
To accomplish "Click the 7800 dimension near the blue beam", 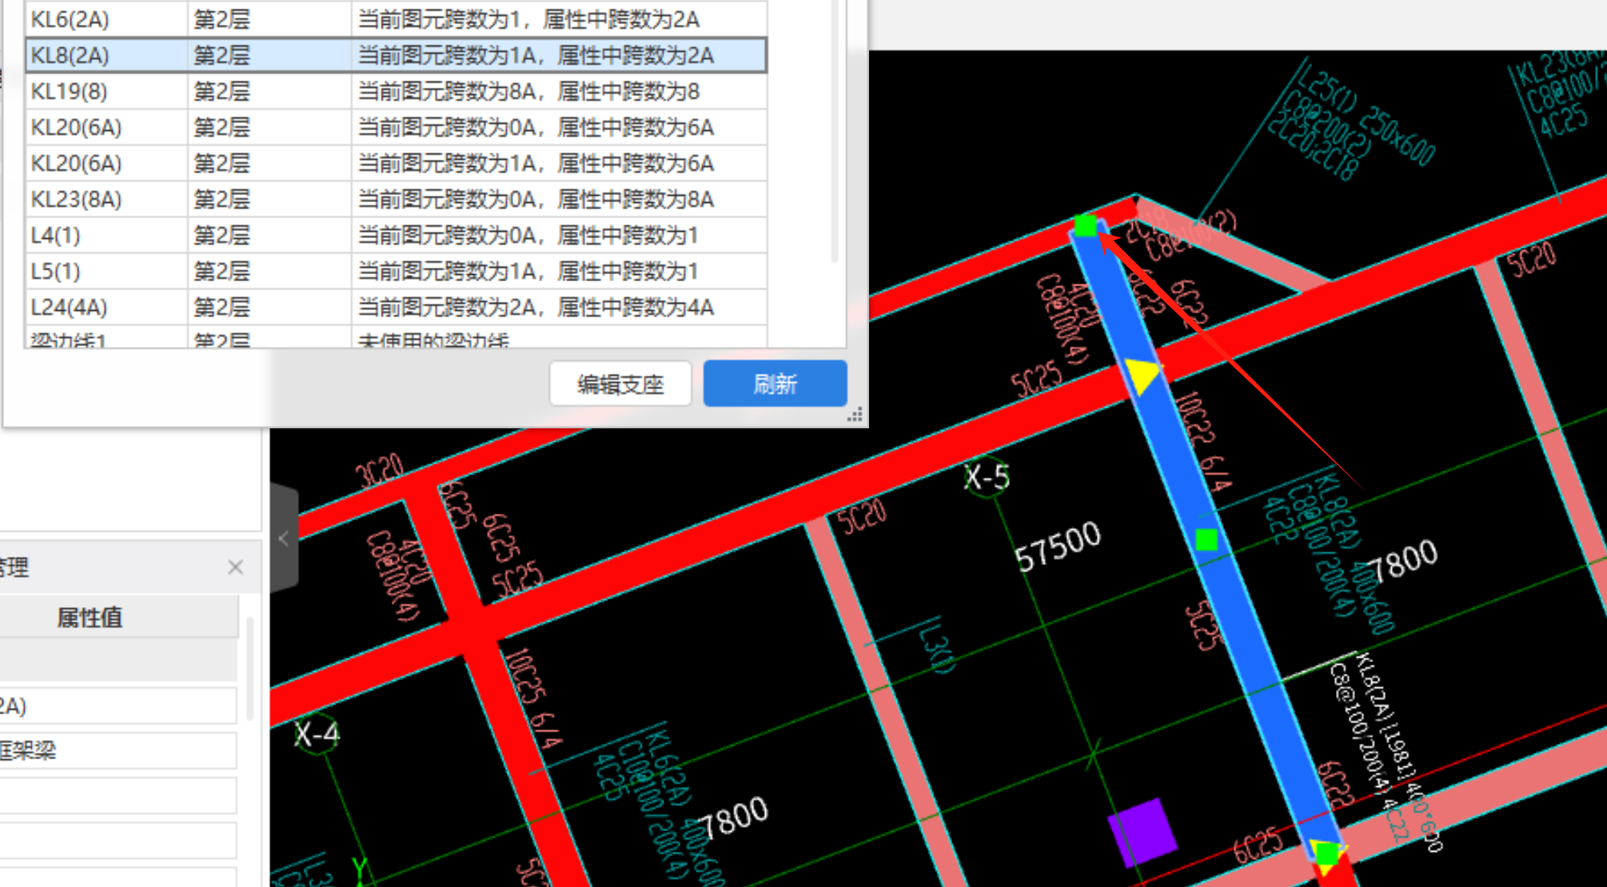I will 1404,559.
